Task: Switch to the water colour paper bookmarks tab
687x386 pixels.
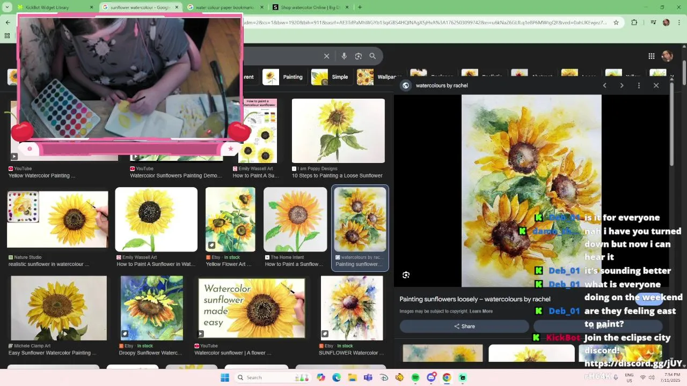Action: (225, 8)
